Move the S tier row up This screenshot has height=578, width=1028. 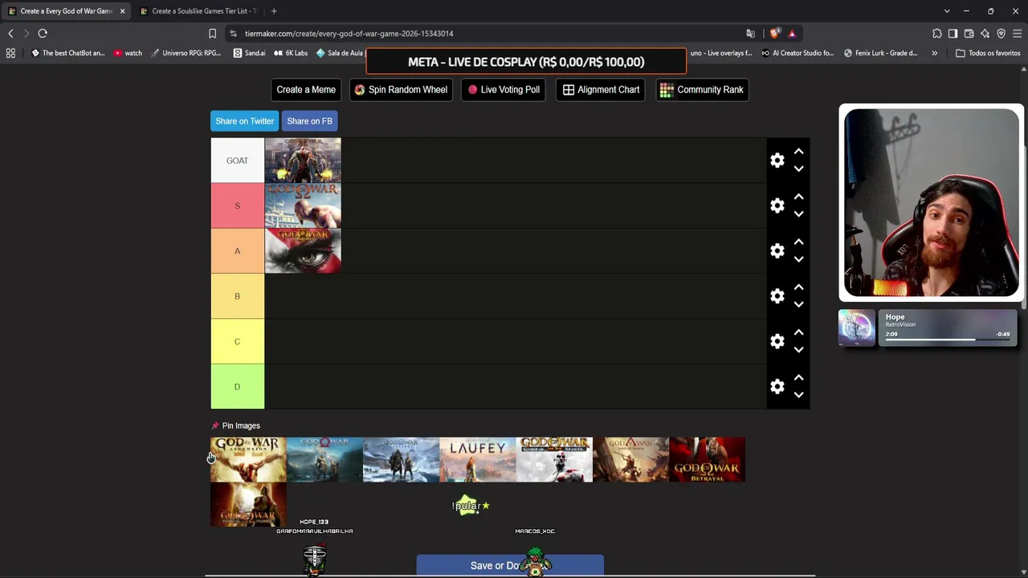[798, 197]
